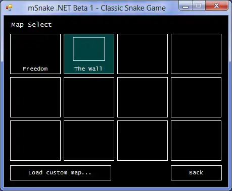This screenshot has height=191, width=232.
Task: Click the disabled maximize button
Action: click(199, 6)
